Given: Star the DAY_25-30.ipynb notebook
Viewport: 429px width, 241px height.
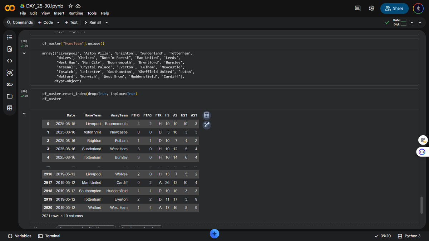Looking at the screenshot, I should coord(70,6).
